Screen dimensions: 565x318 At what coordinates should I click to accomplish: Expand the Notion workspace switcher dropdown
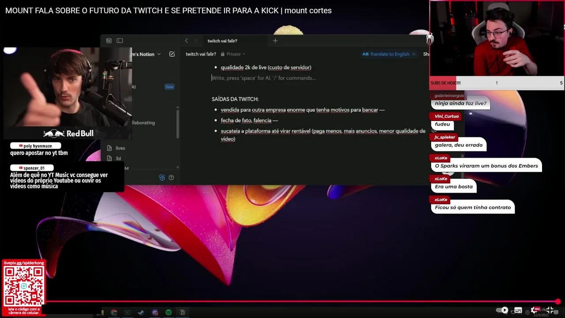[159, 54]
